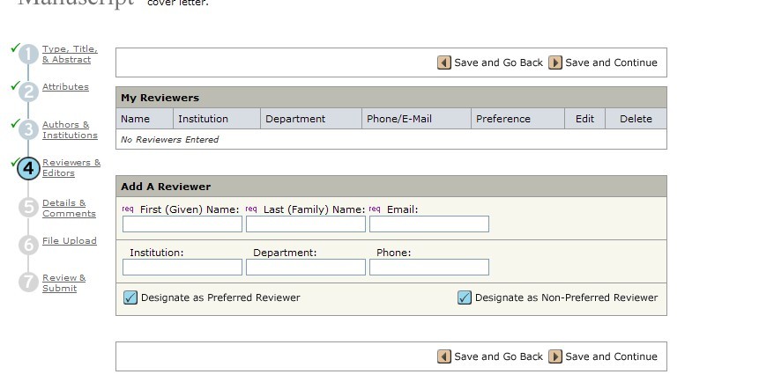The height and width of the screenshot is (389, 774).
Task: Navigate to Details & Comments step
Action: click(x=69, y=209)
